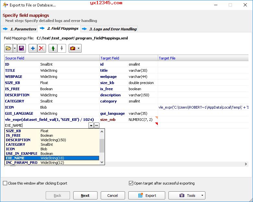Choose INC_PARAM_PRO WideString(12) list item

click(52, 162)
